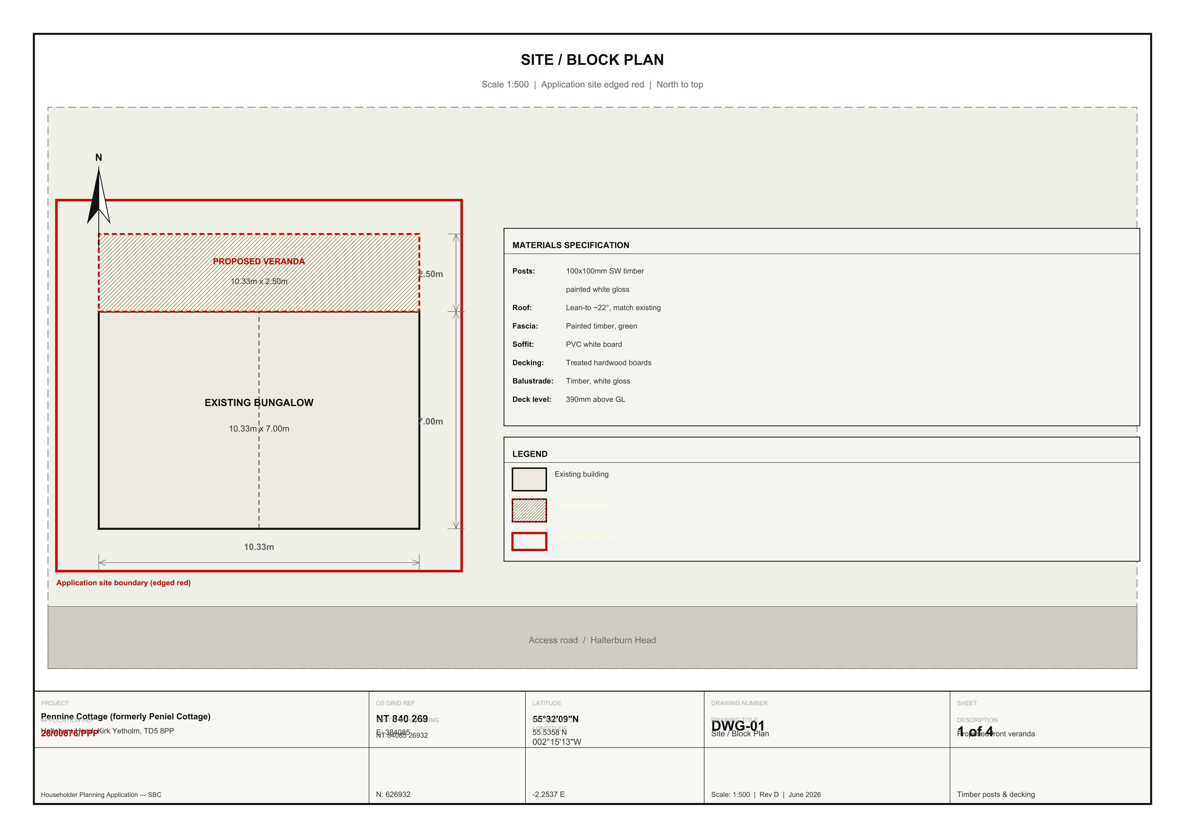
Task: Select 'Application site boundary (edged red)' caption
Action: click(x=123, y=583)
